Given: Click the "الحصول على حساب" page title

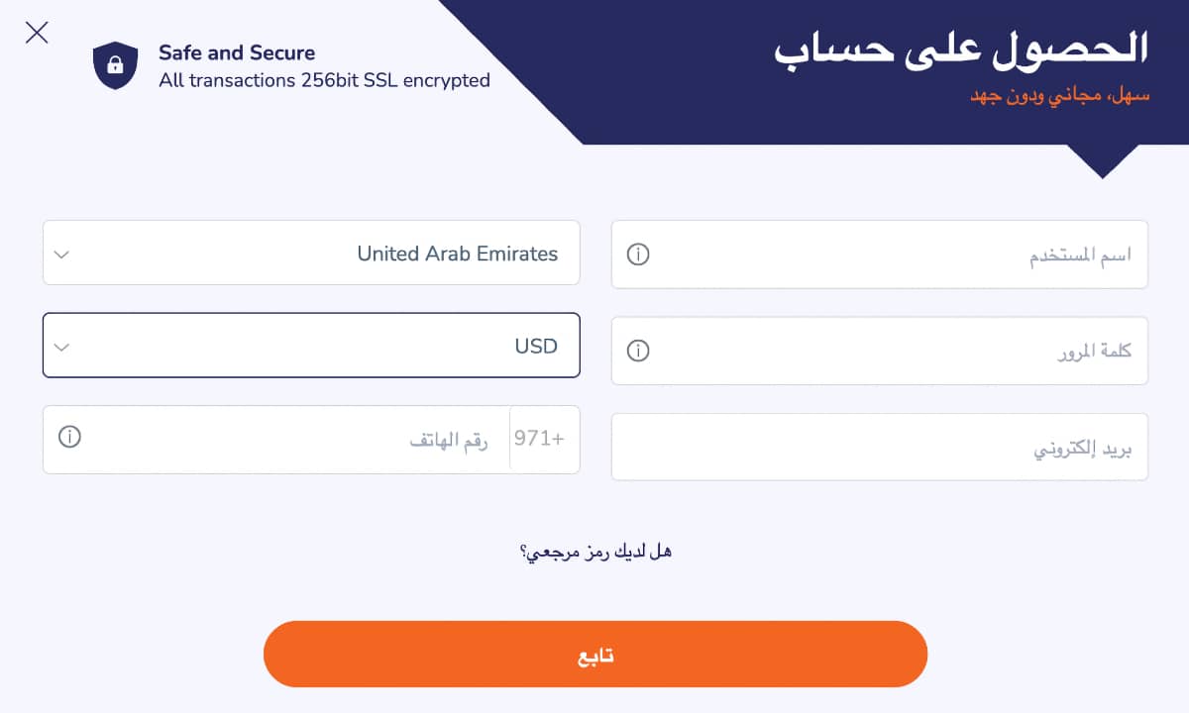Looking at the screenshot, I should tap(961, 48).
